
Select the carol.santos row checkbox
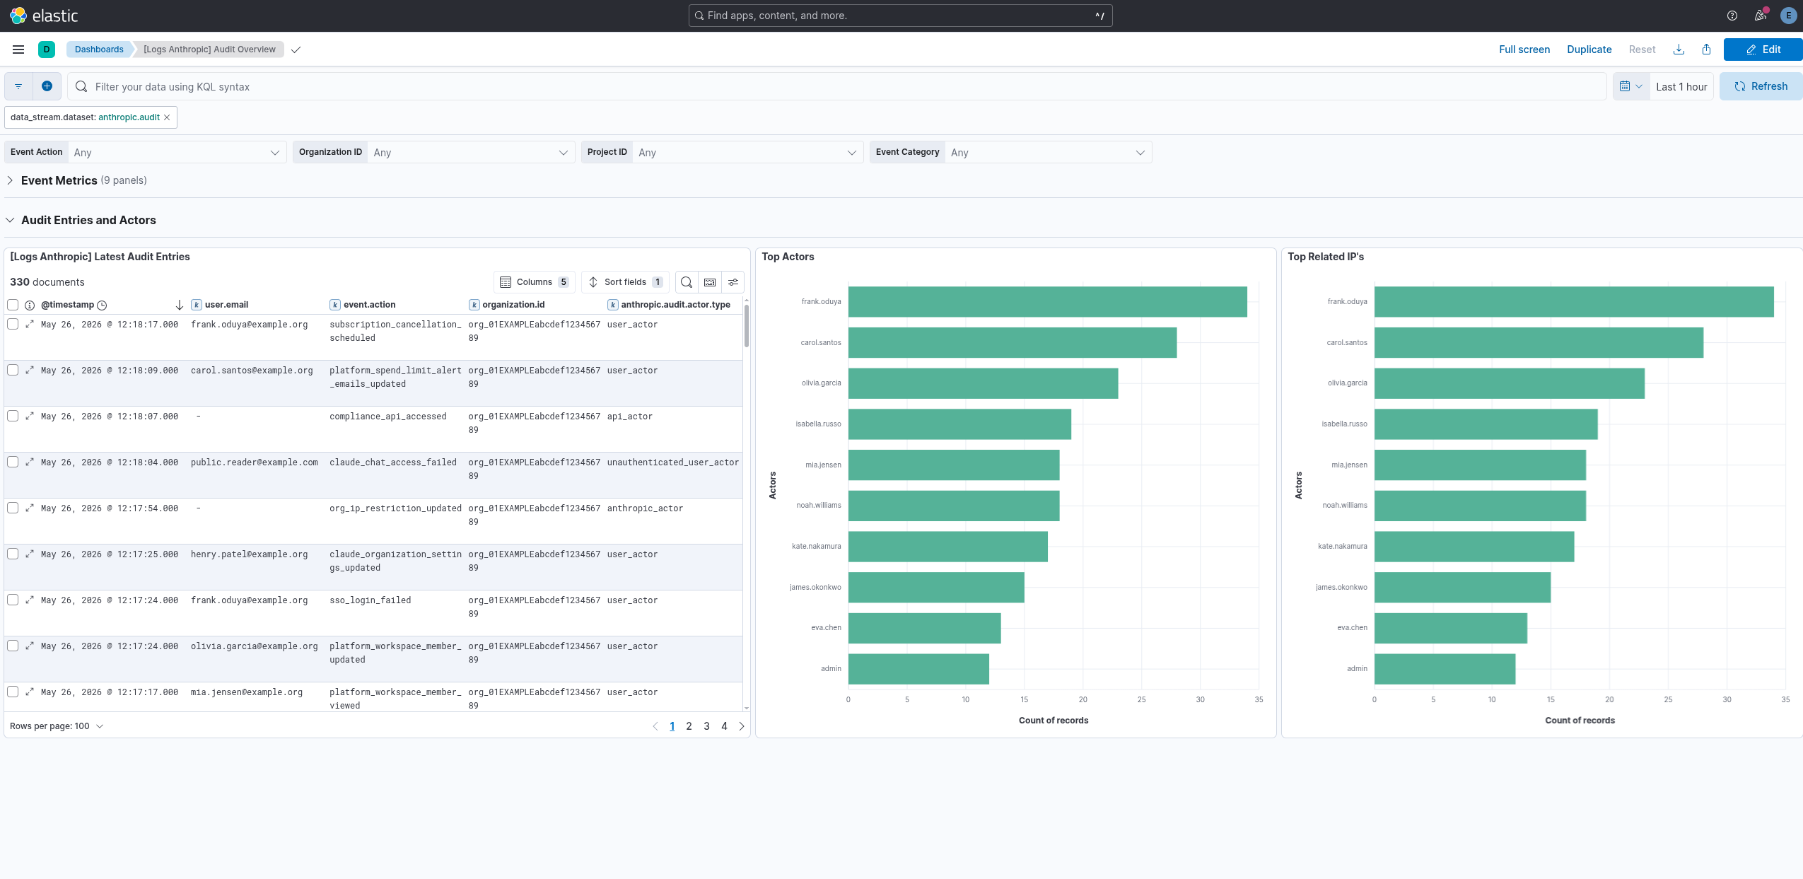(13, 370)
